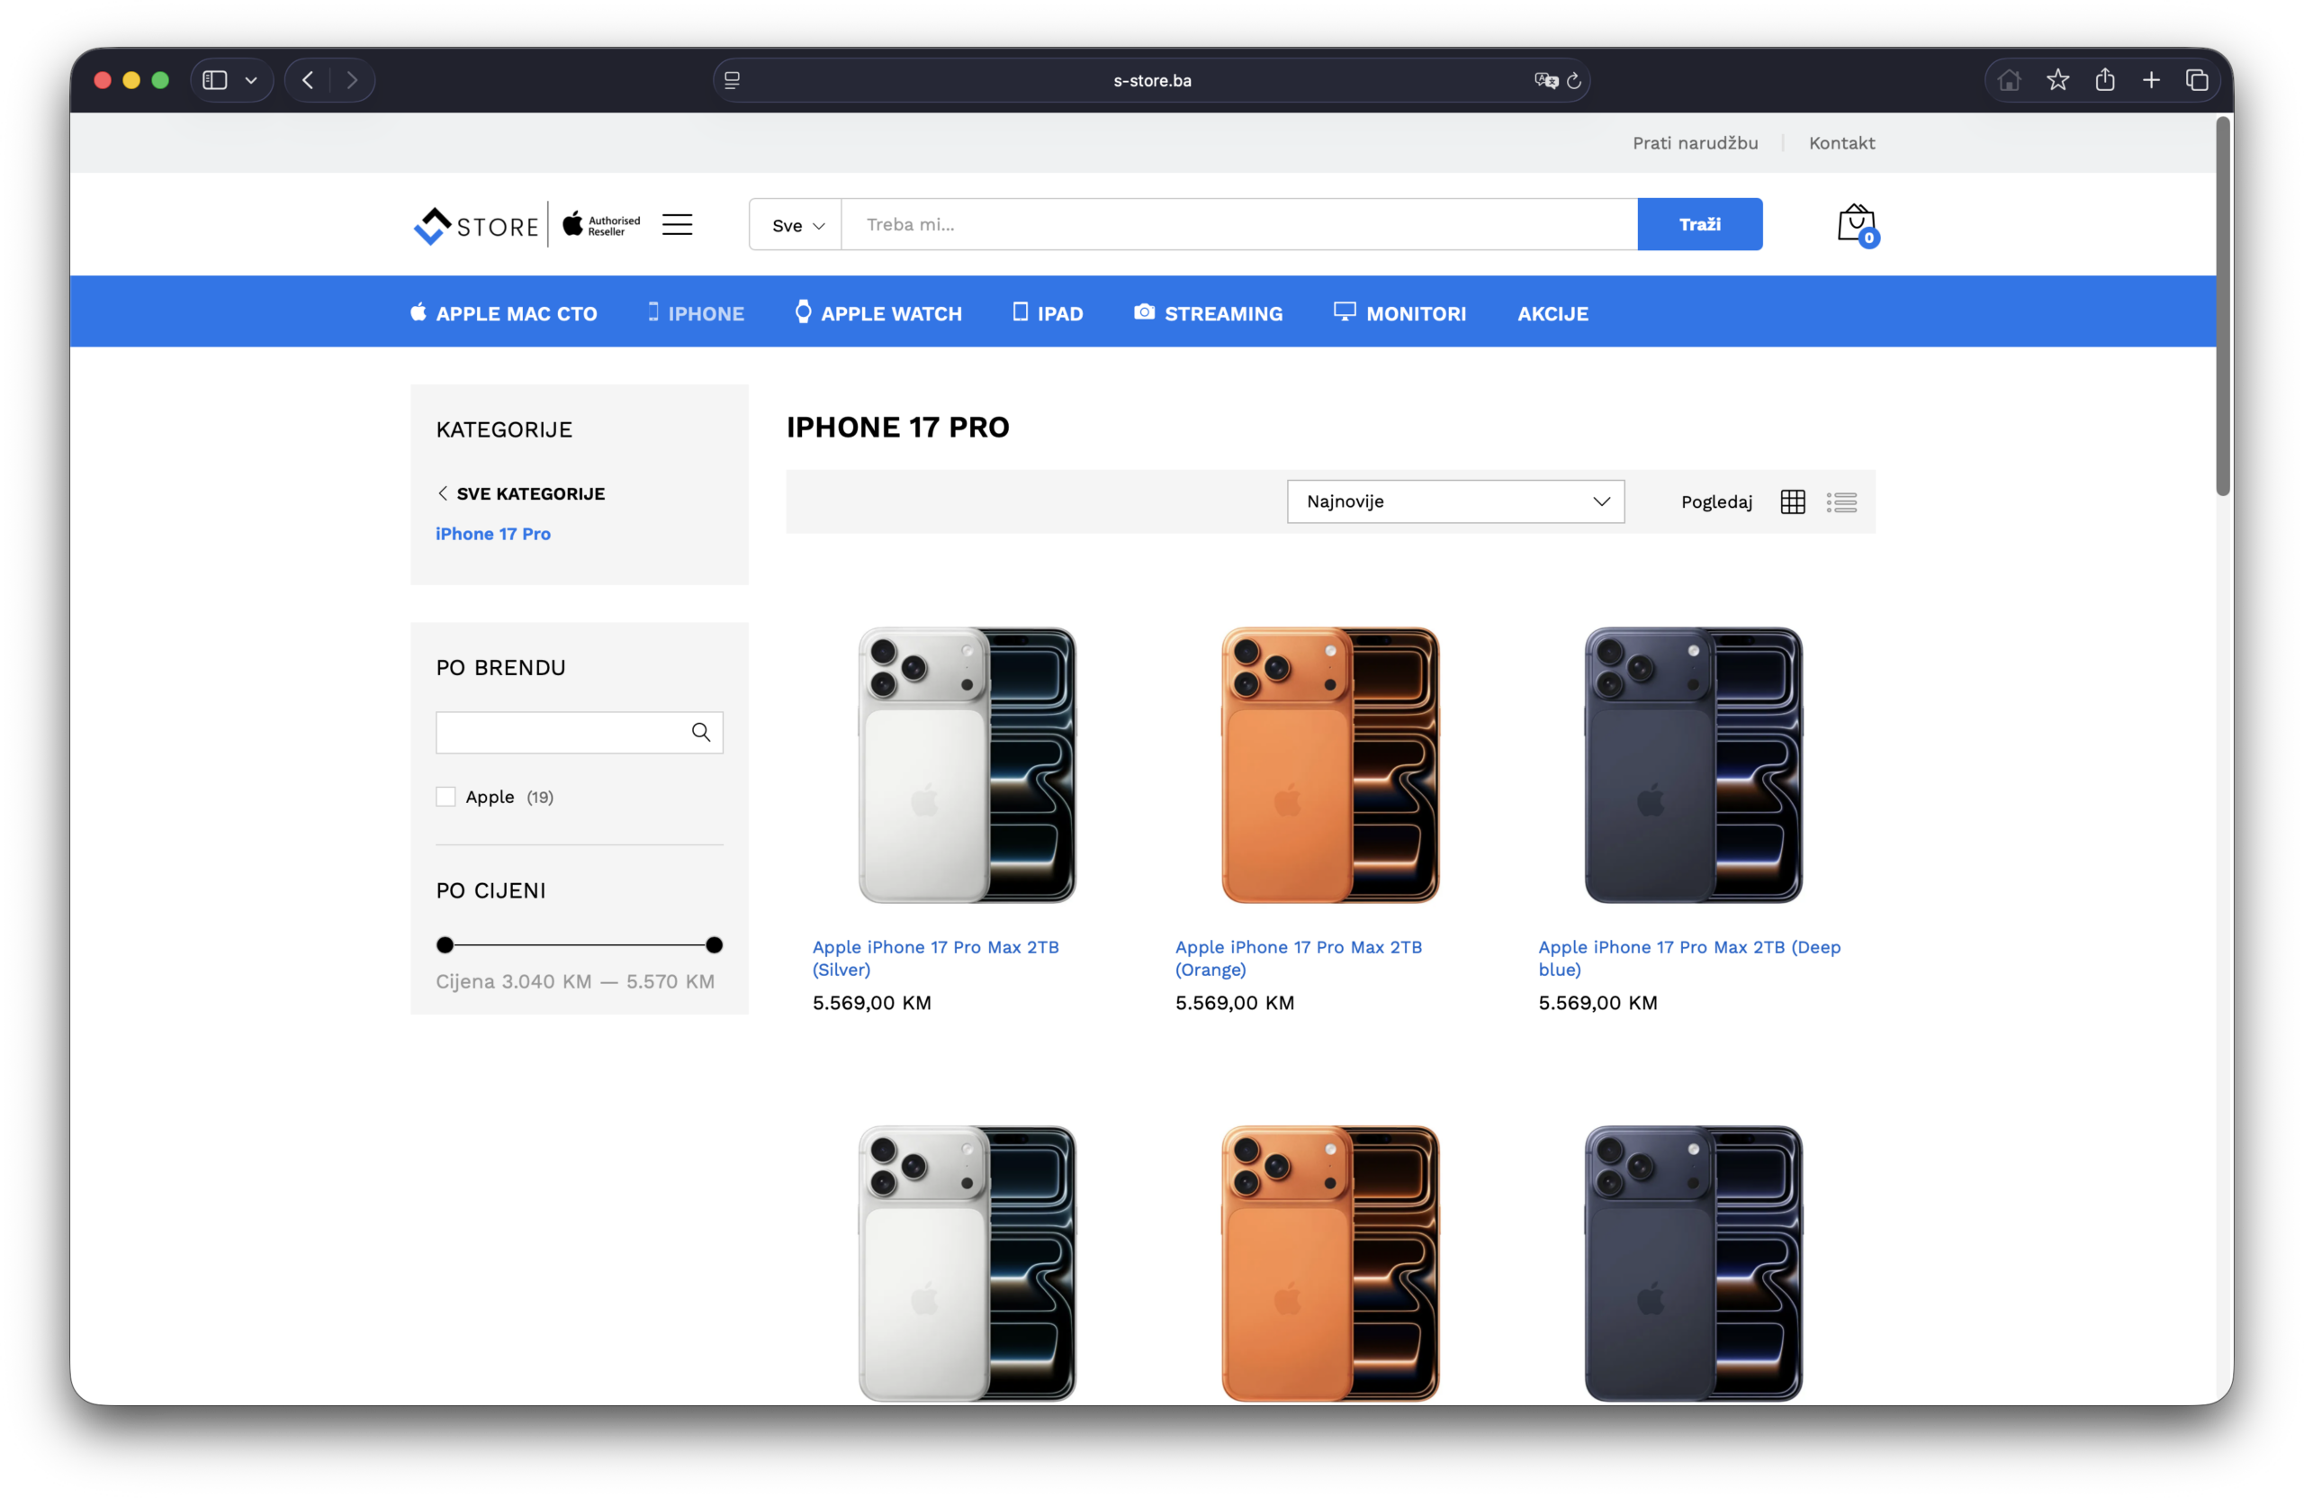Open Safari share icon
The height and width of the screenshot is (1498, 2304).
(x=2104, y=80)
